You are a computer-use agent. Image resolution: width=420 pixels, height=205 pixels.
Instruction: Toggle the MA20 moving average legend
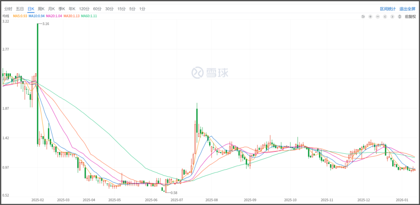[54, 16]
